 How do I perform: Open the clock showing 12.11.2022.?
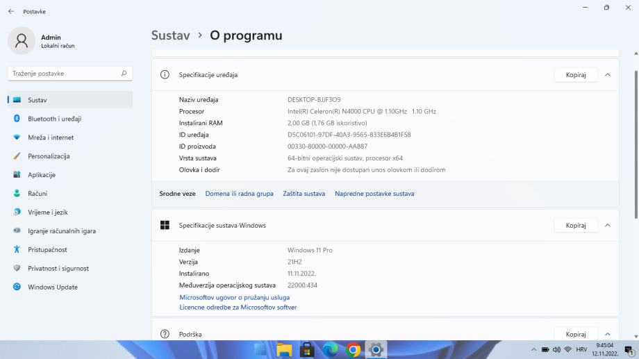[x=605, y=350]
